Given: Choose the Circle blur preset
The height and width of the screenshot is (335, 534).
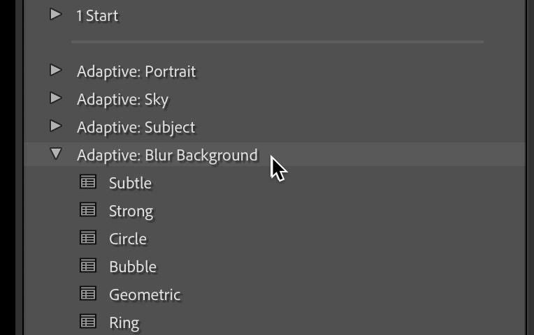Looking at the screenshot, I should point(128,239).
